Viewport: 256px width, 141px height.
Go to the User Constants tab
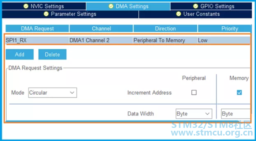click(195, 14)
